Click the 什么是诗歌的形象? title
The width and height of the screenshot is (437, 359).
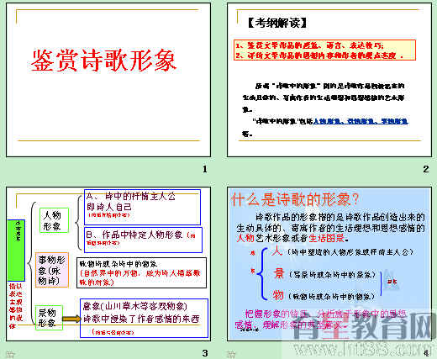click(295, 199)
